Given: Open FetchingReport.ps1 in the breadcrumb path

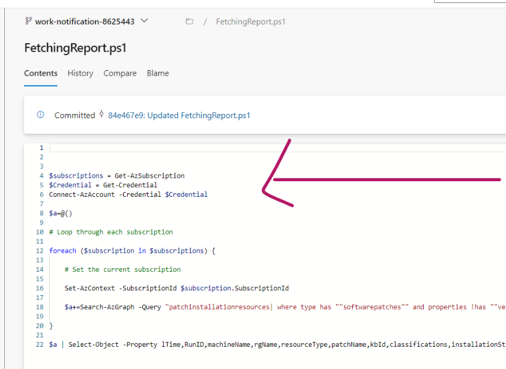Looking at the screenshot, I should [x=251, y=22].
